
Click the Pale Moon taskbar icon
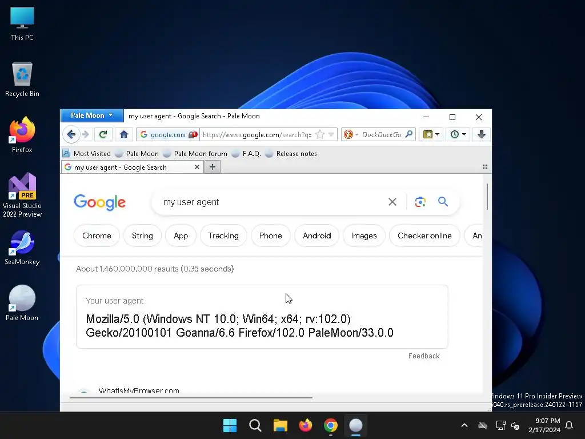pyautogui.click(x=356, y=425)
